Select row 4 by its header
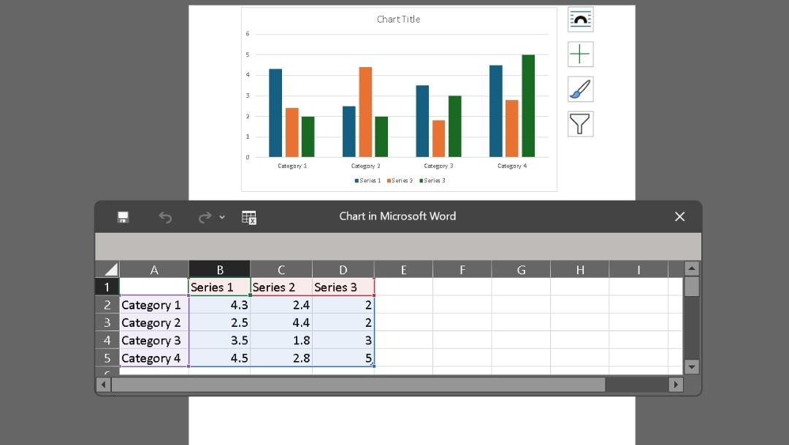Screen dimensions: 789x445 click(x=107, y=340)
